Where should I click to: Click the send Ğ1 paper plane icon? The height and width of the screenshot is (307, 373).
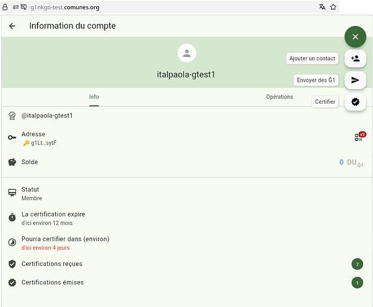tap(355, 80)
